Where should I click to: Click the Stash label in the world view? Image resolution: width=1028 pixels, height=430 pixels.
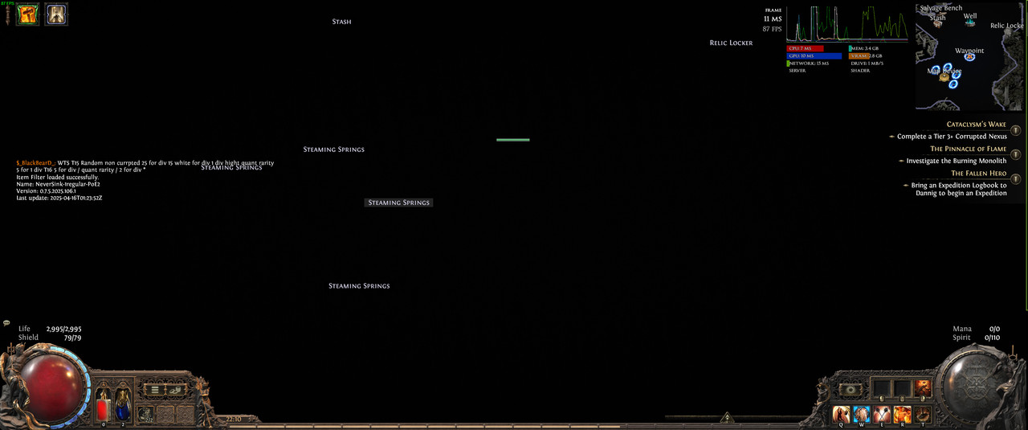click(x=341, y=22)
